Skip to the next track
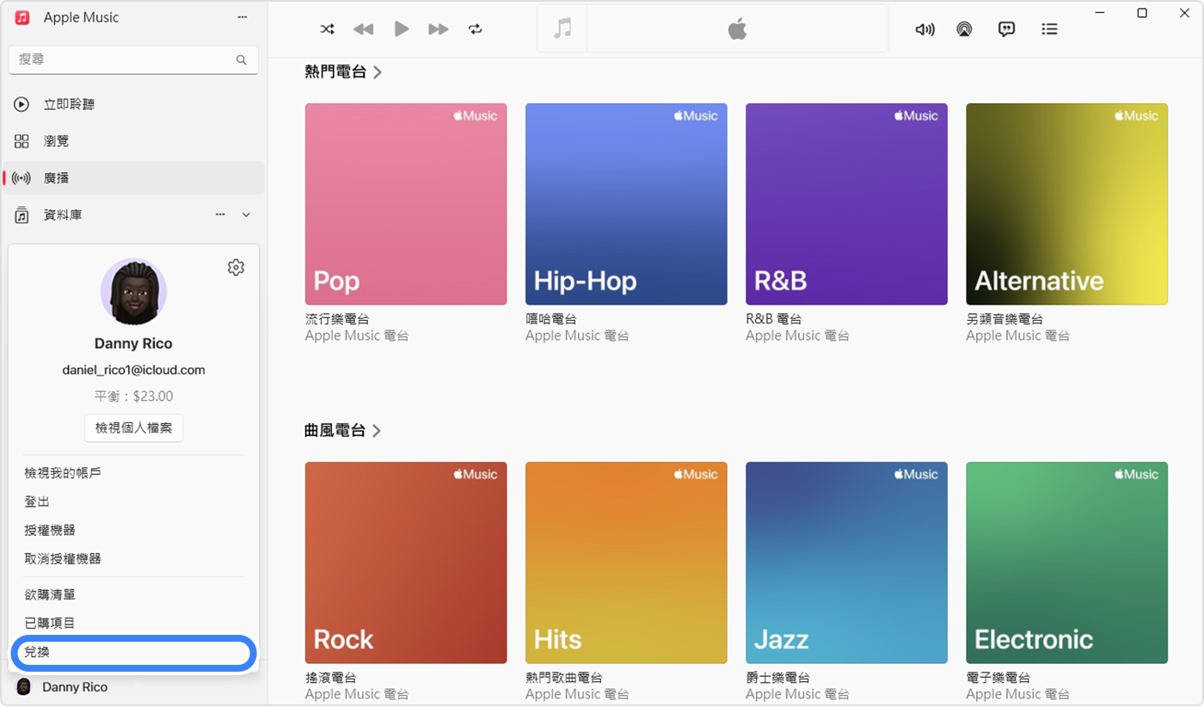The image size is (1204, 707). pos(439,29)
